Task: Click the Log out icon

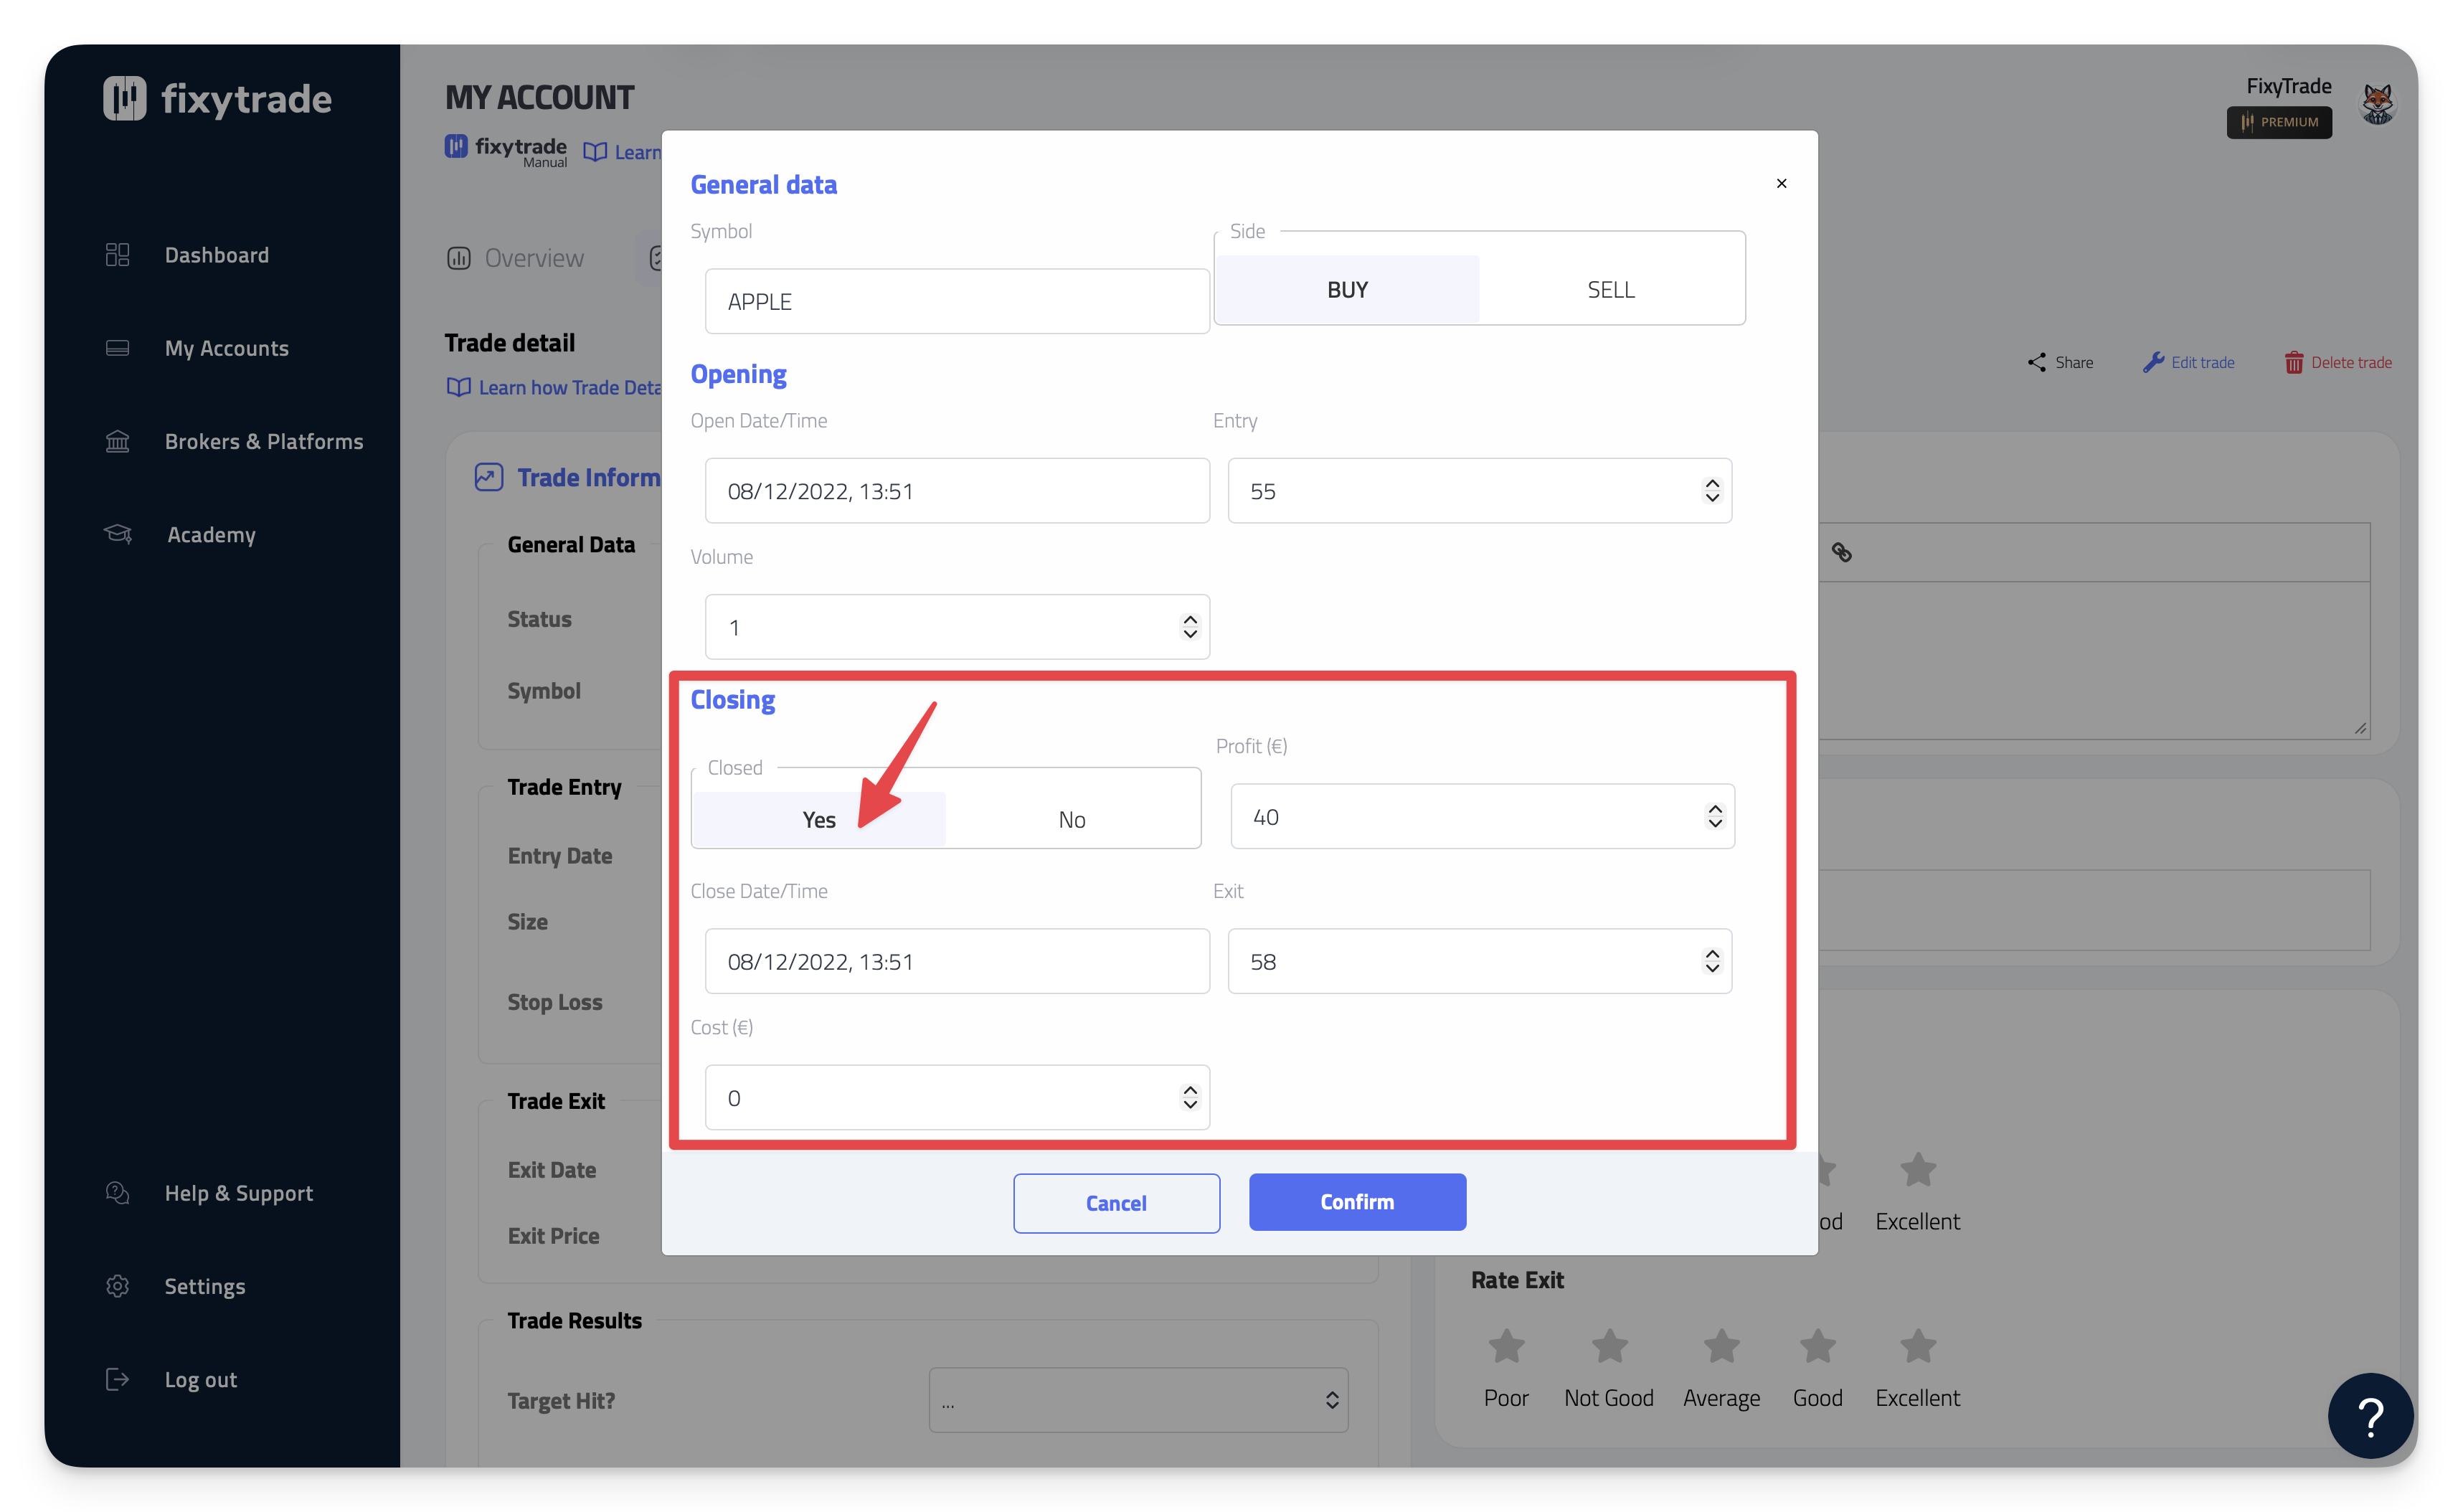Action: [117, 1379]
